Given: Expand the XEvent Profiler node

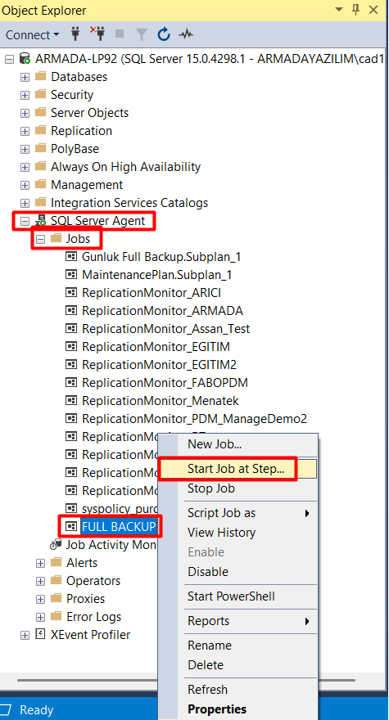Looking at the screenshot, I should (25, 635).
